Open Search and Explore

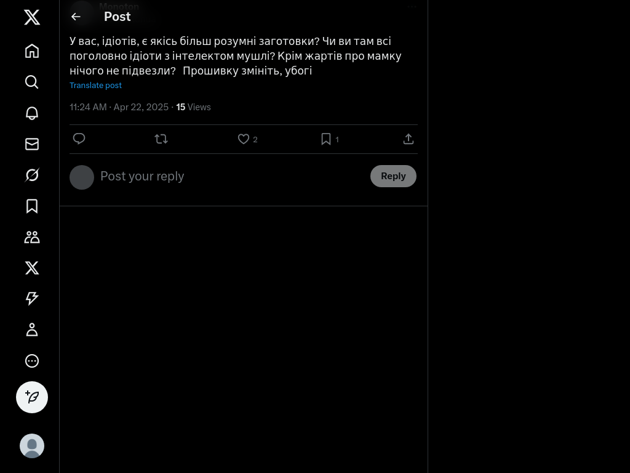(x=32, y=82)
